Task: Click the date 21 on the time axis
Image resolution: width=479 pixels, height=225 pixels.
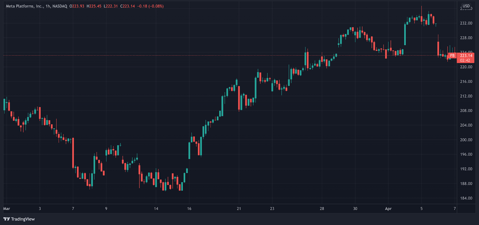Action: pyautogui.click(x=239, y=209)
